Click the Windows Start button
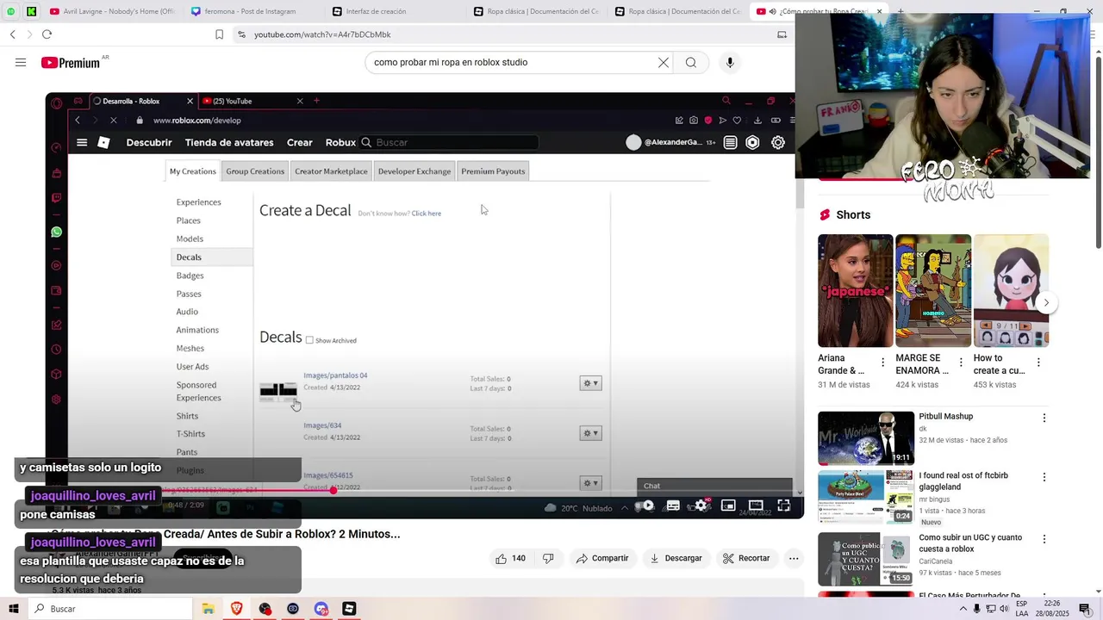1103x620 pixels. coord(14,609)
